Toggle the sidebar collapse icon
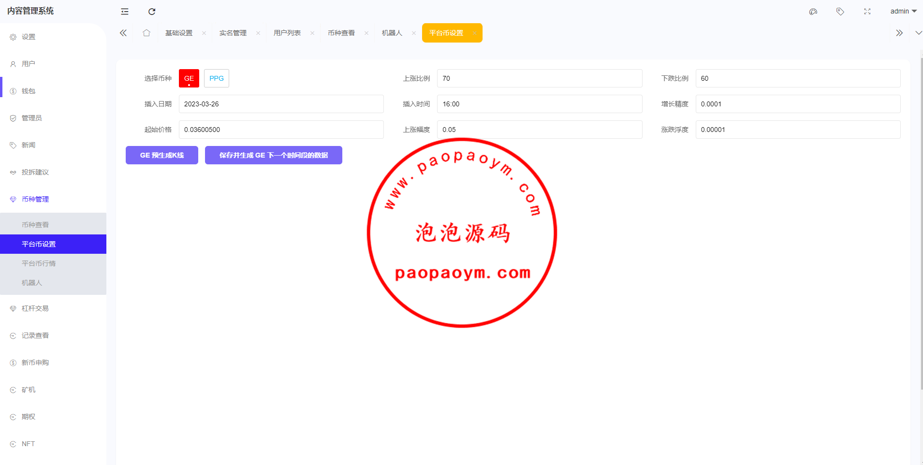 point(125,12)
